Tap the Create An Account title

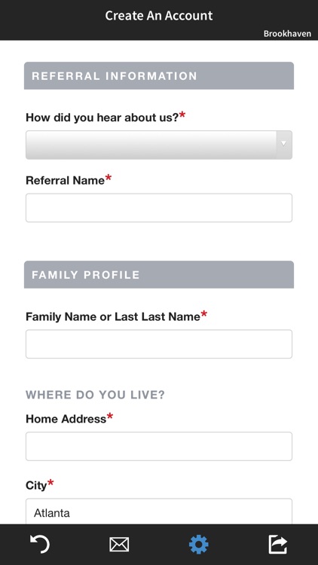click(x=159, y=16)
